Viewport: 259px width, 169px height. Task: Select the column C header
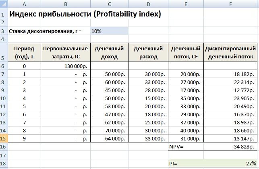[x=109, y=4]
